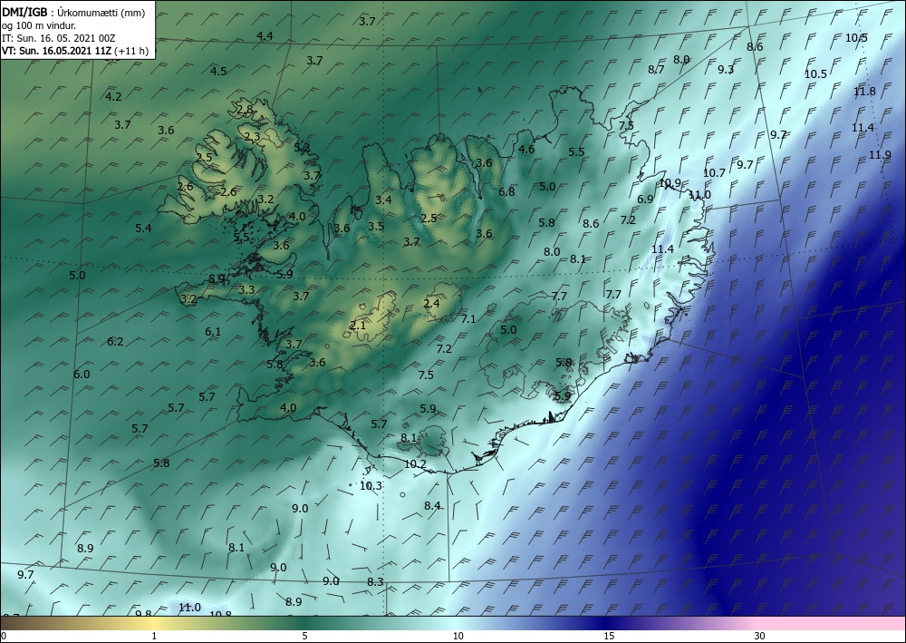The width and height of the screenshot is (906, 643).
Task: Click the Westfjords value "2.8"
Action: pyautogui.click(x=245, y=109)
